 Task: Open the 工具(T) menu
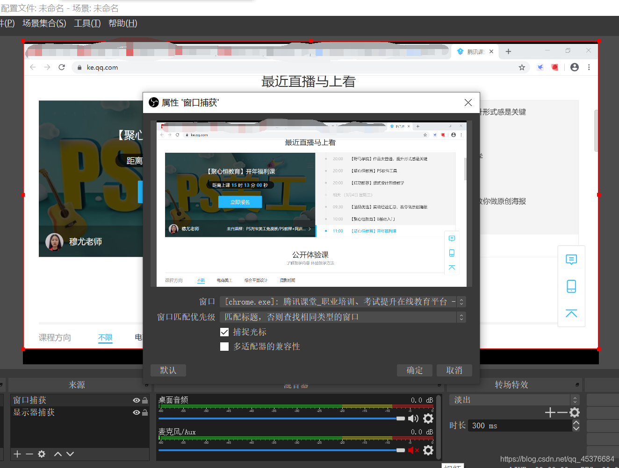click(x=87, y=23)
